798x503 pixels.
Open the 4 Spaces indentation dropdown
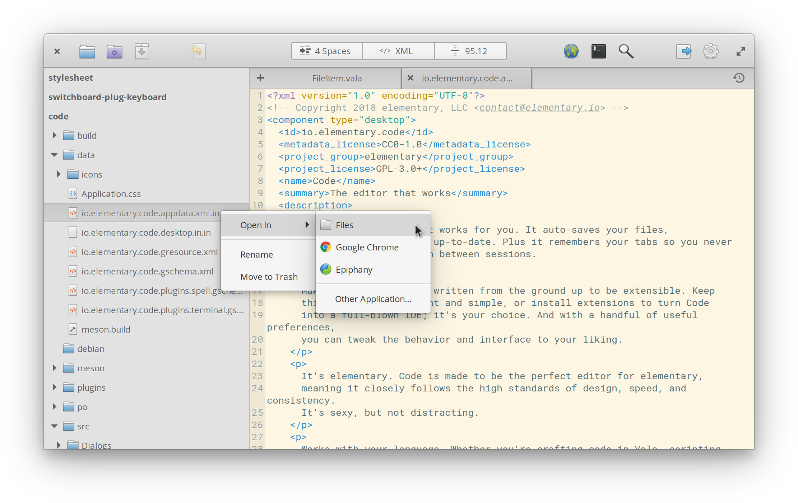[x=326, y=51]
